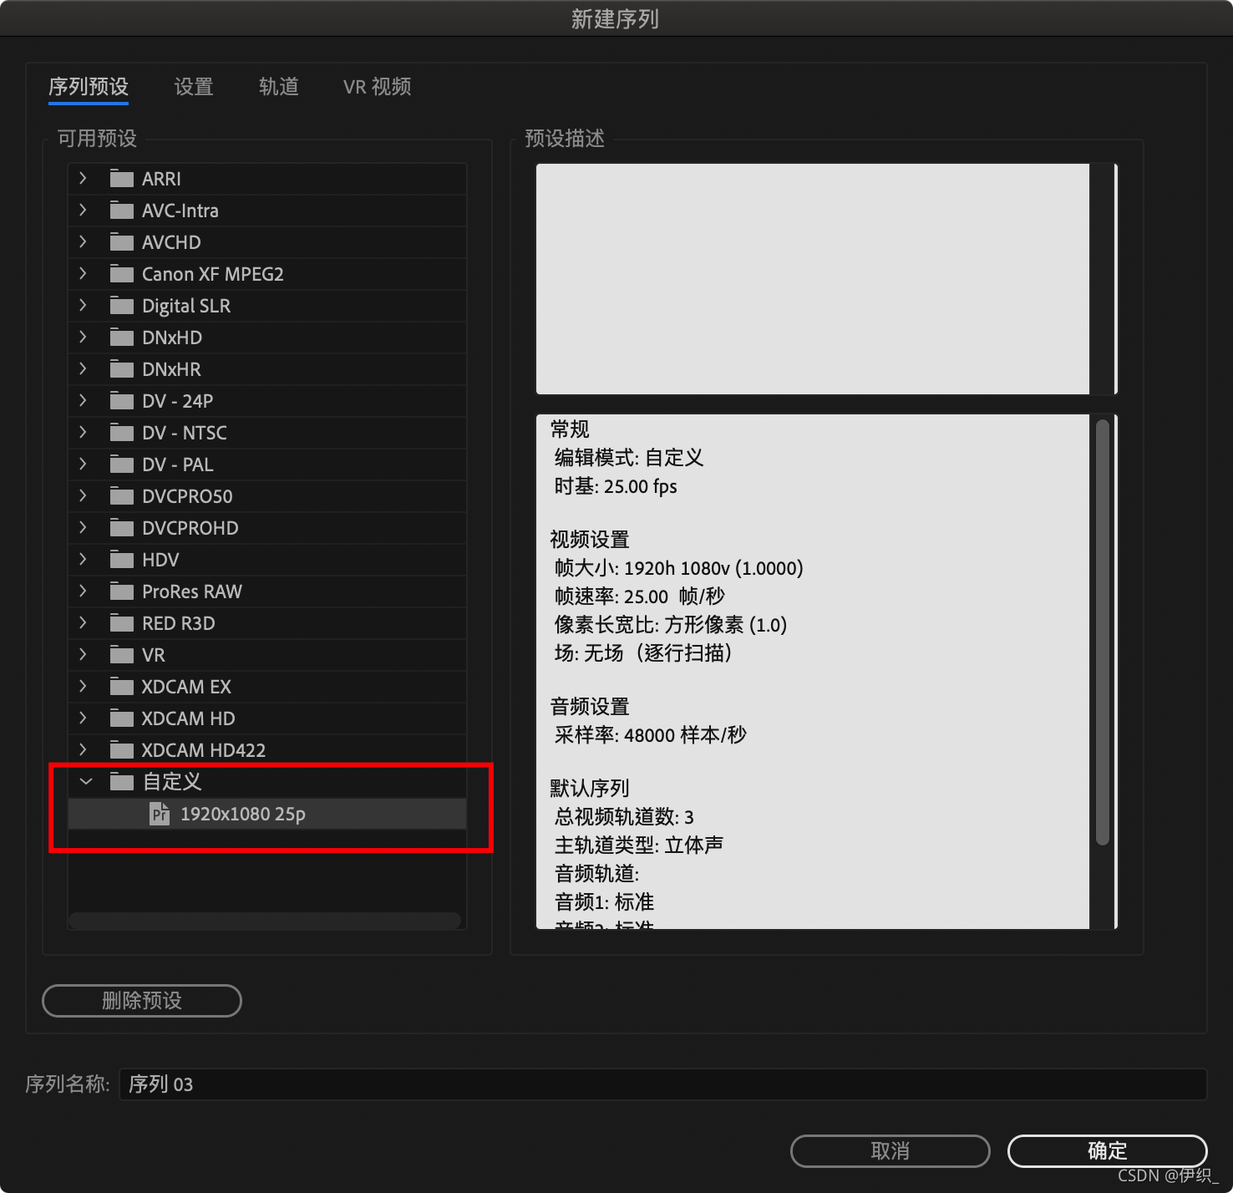This screenshot has height=1193, width=1233.
Task: Select the Canon XF MPEG2 folder label
Action: pos(213,274)
